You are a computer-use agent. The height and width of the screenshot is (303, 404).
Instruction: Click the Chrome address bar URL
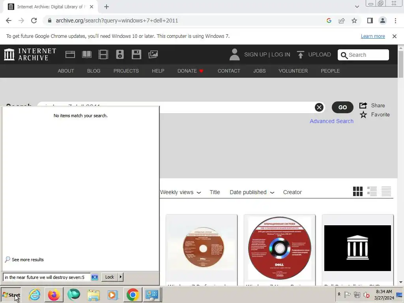point(117,21)
